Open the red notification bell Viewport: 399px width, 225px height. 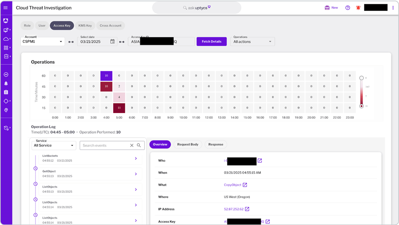(x=358, y=8)
